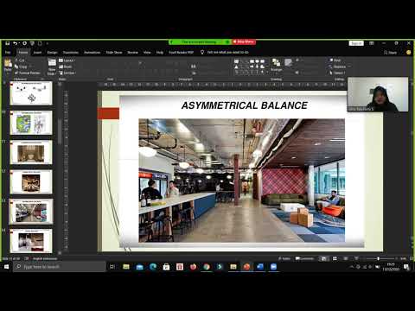The image size is (415, 311).
Task: Click the ASYMMETRICAL BALANCE title text
Action: click(x=245, y=105)
